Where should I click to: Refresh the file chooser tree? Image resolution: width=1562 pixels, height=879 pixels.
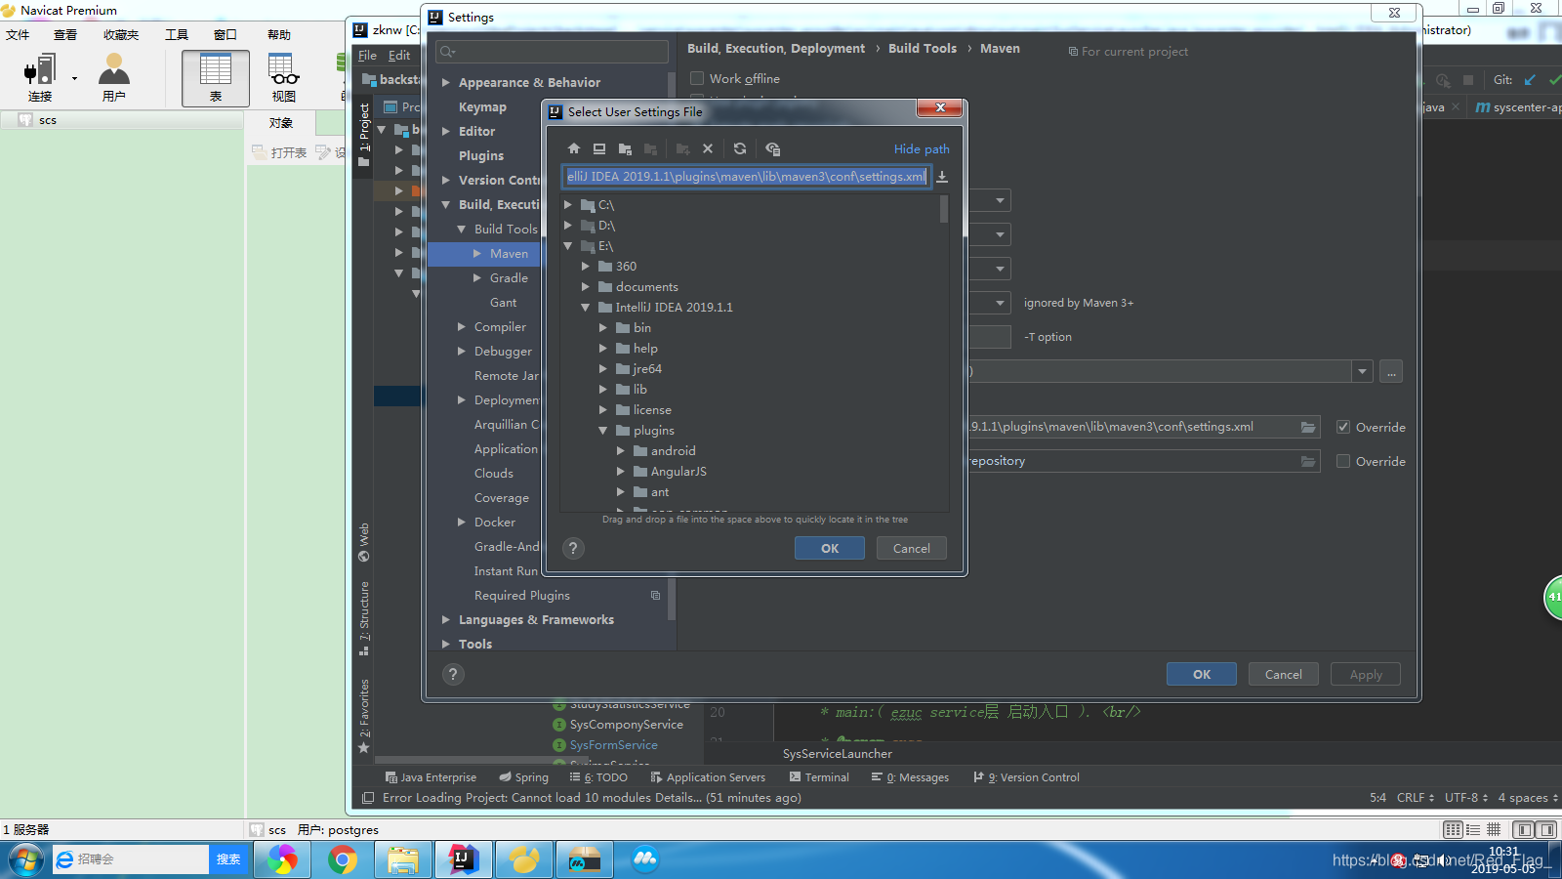740,148
